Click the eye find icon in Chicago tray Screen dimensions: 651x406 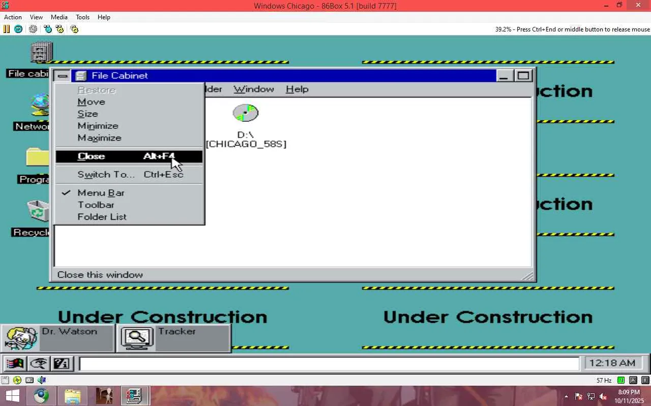(39, 363)
